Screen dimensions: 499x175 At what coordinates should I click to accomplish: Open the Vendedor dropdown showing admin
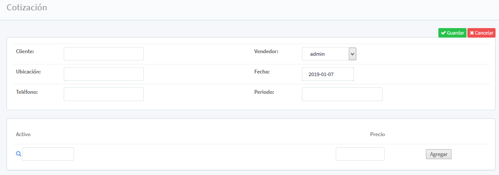tap(325, 54)
